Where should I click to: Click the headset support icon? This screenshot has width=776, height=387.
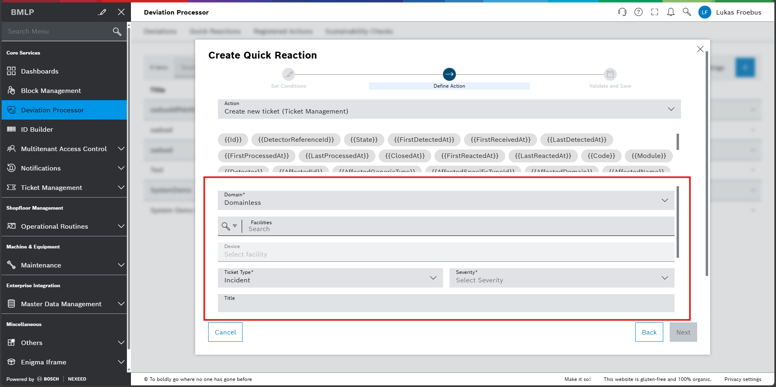click(x=622, y=12)
